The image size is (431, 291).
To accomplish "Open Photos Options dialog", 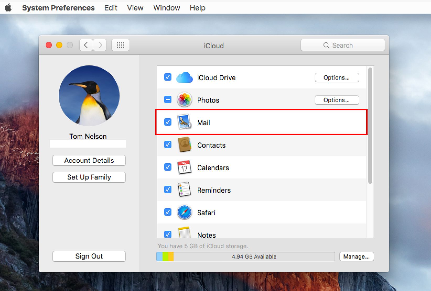I will (336, 100).
